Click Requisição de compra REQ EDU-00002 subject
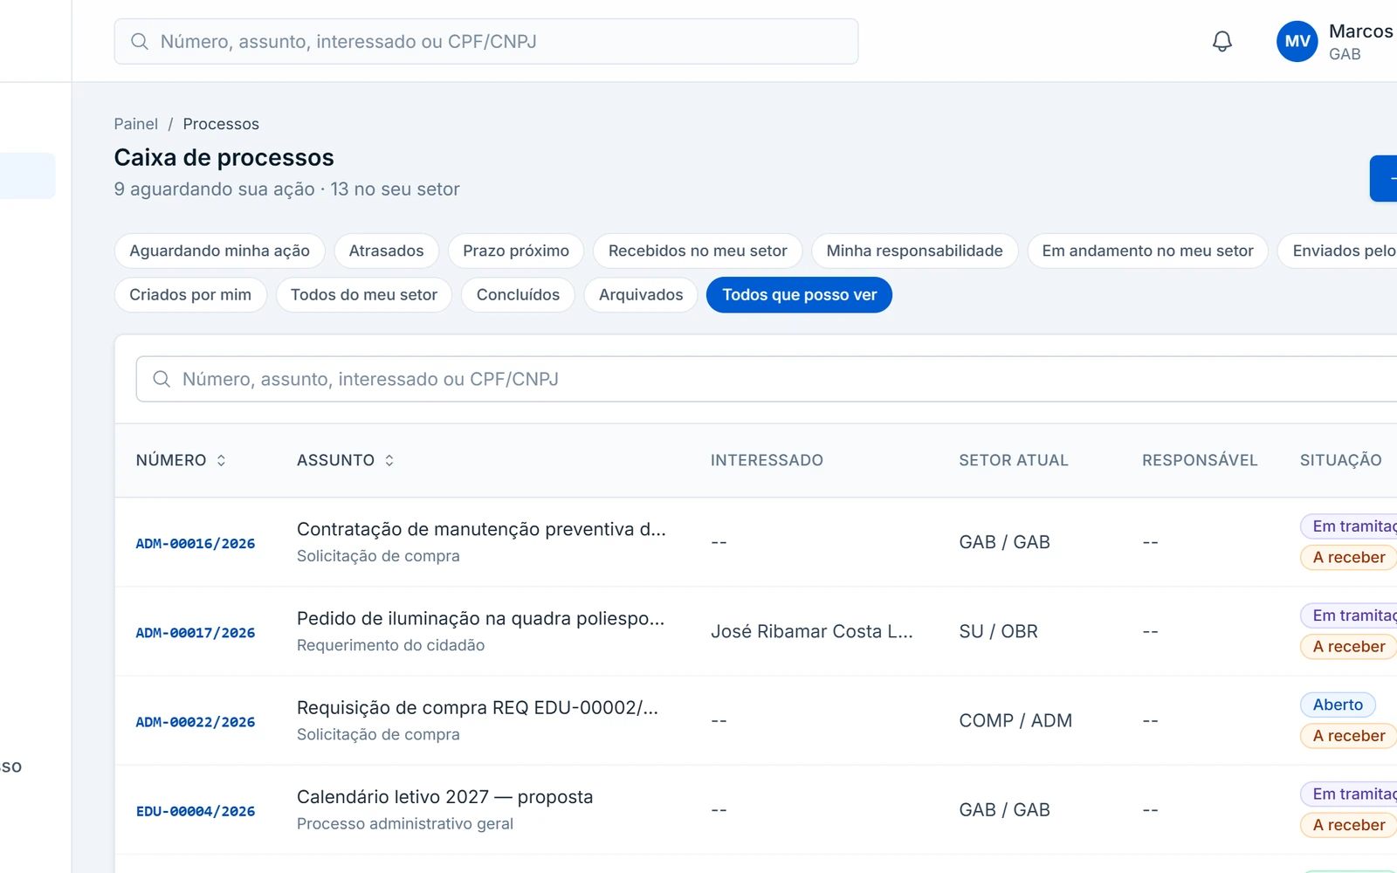1397x873 pixels. coord(478,707)
